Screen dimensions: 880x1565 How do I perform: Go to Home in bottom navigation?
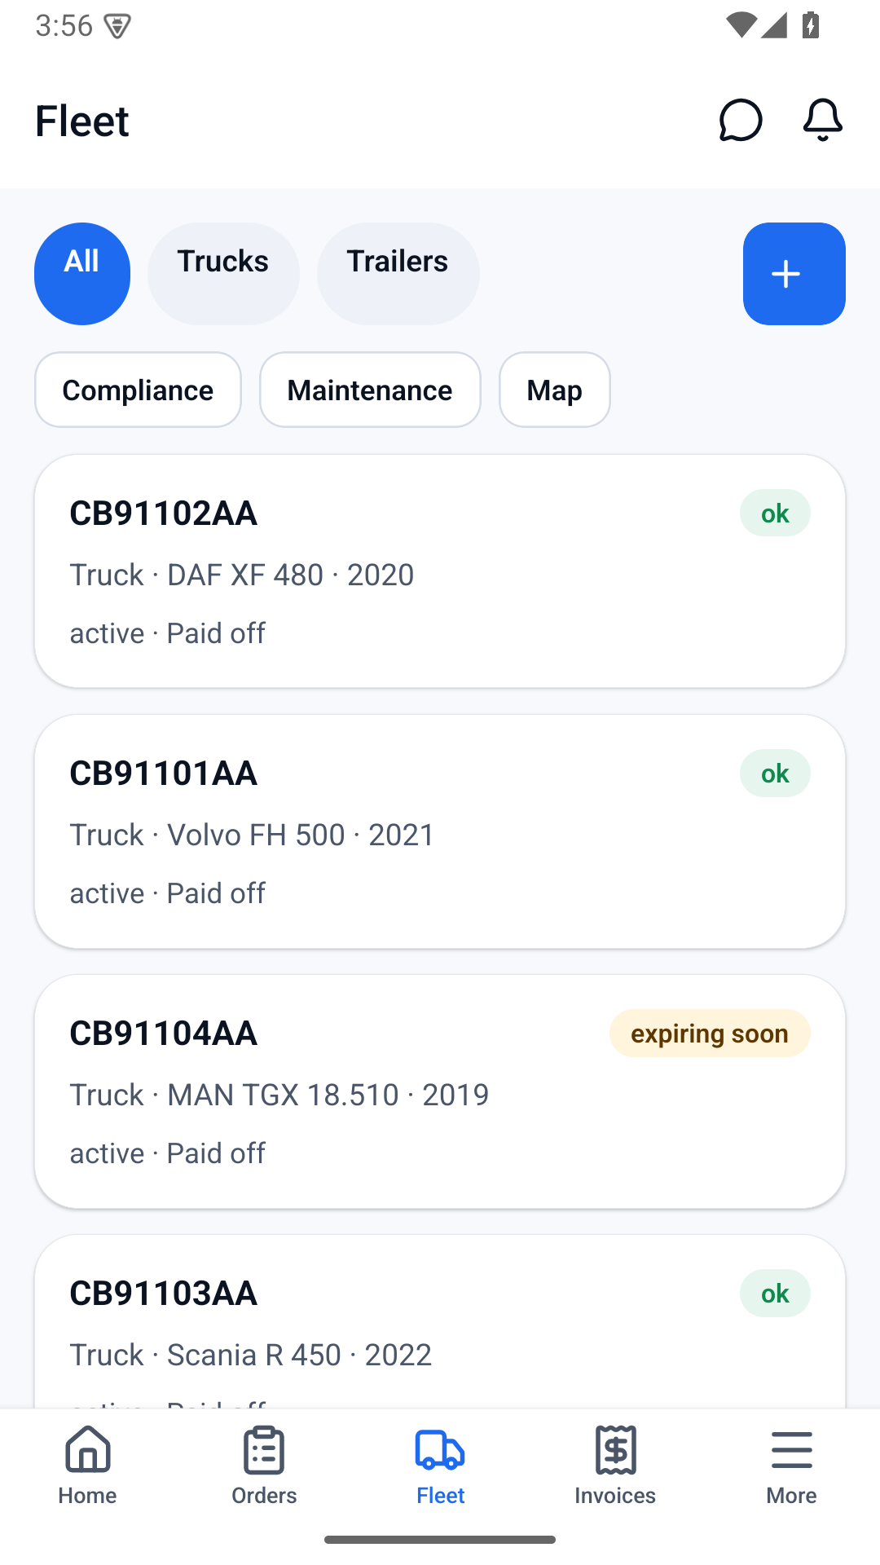pos(88,1466)
